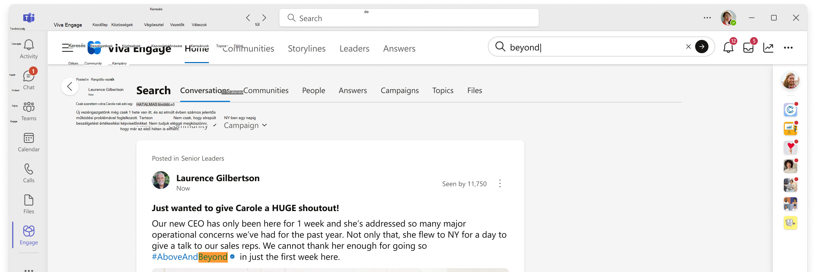Go back using the round chevron button
Screen dimensions: 816x272
click(70, 86)
